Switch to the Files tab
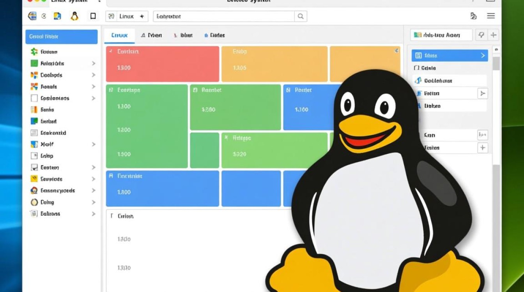This screenshot has height=292, width=524. point(215,35)
